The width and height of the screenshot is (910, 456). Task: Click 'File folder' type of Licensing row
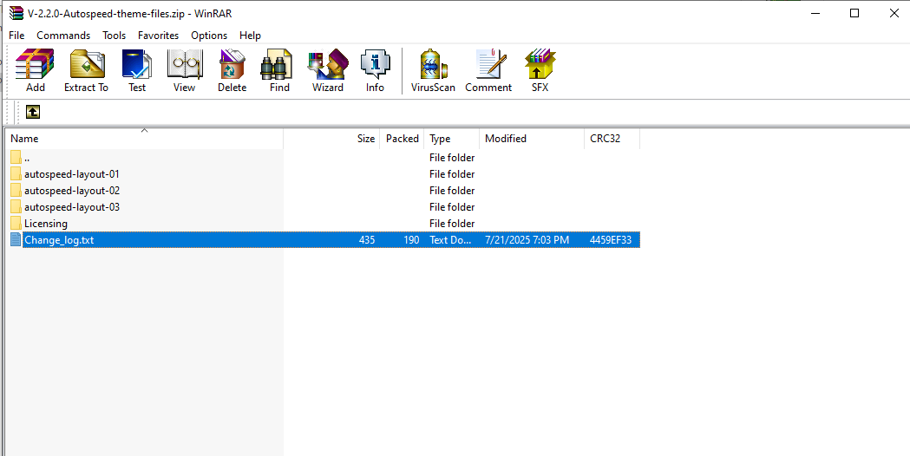(x=452, y=224)
